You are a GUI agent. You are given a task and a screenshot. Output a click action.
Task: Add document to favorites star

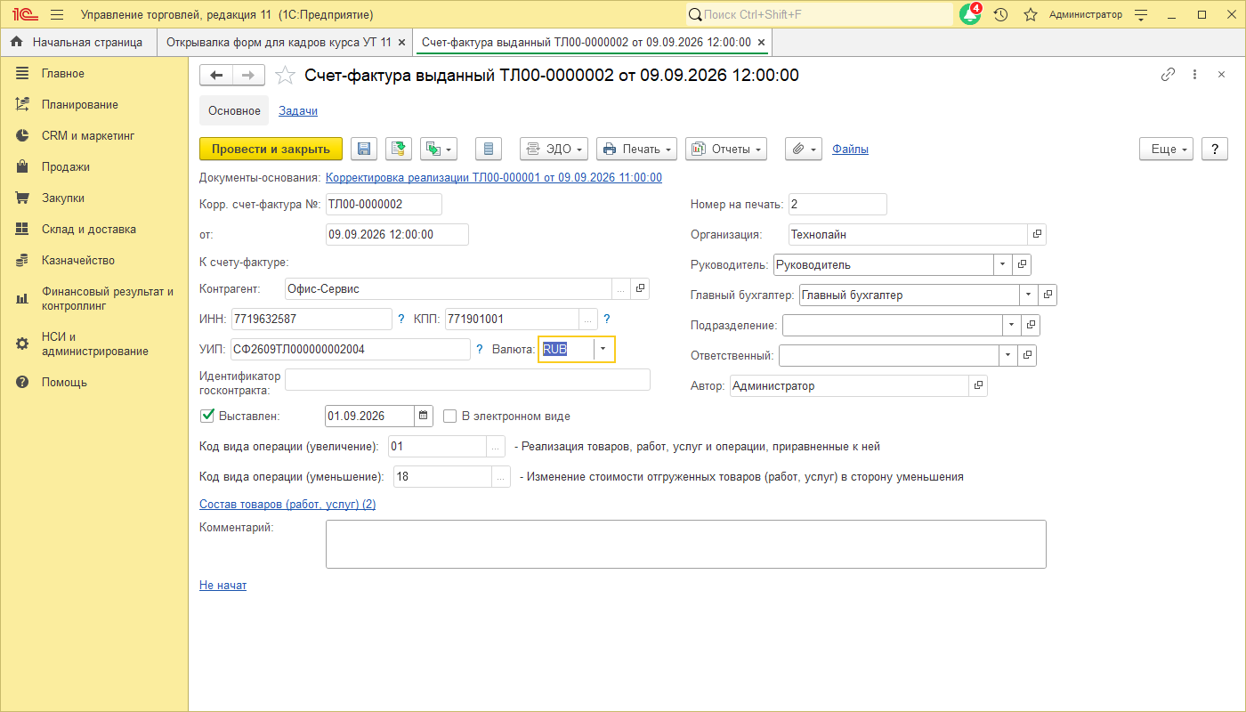point(285,76)
